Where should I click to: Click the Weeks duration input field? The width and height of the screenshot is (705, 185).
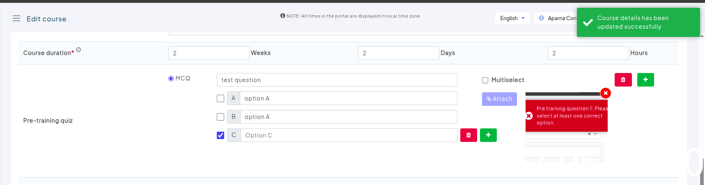pyautogui.click(x=209, y=53)
